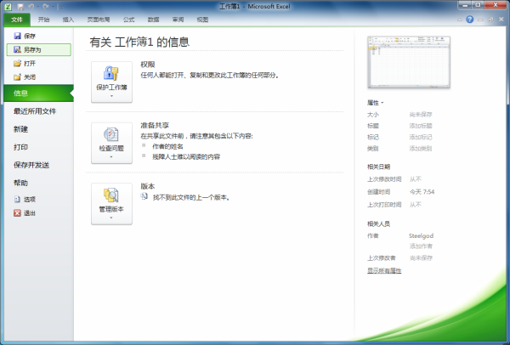
Task: Switch to the 审阅 (Review) tab
Action: click(x=178, y=20)
